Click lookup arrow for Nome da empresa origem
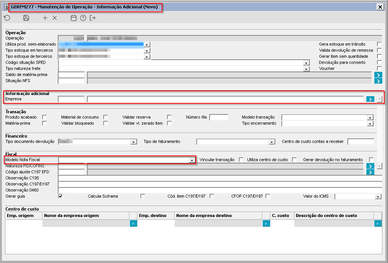The image size is (388, 263). 133,223
